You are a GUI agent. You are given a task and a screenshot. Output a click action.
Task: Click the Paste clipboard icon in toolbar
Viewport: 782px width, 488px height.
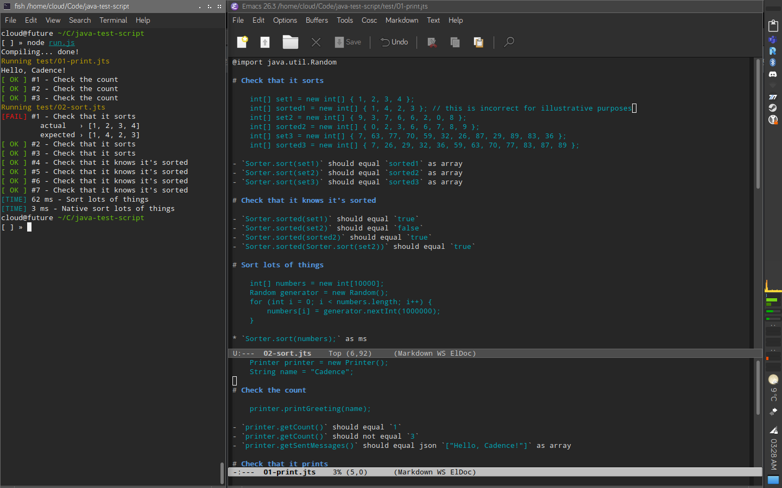pos(478,42)
